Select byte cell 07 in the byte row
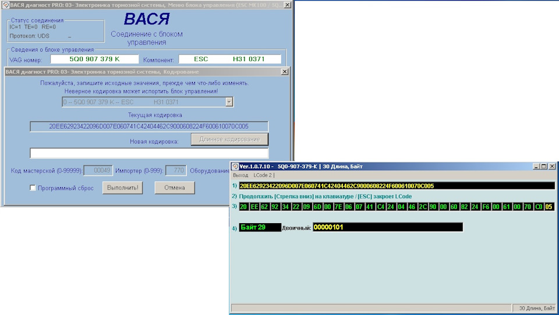 coord(360,207)
